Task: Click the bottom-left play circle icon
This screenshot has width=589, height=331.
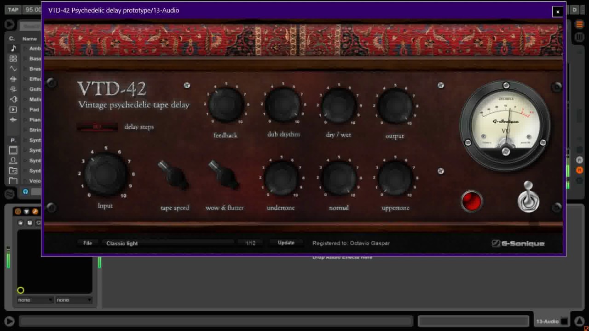Action: coord(9,321)
